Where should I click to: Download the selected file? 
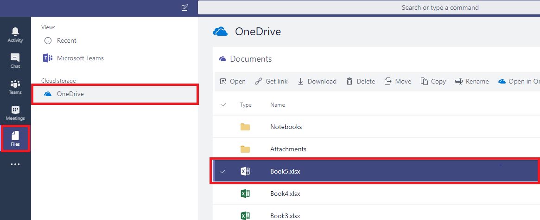[317, 81]
